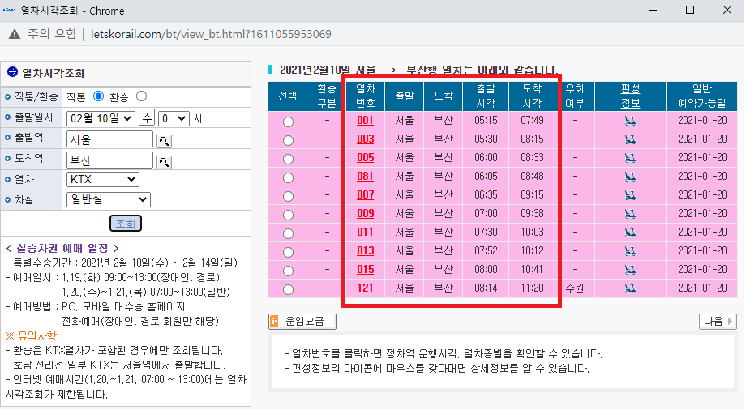
Task: Open the train type dropdown KTX
Action: (x=103, y=179)
